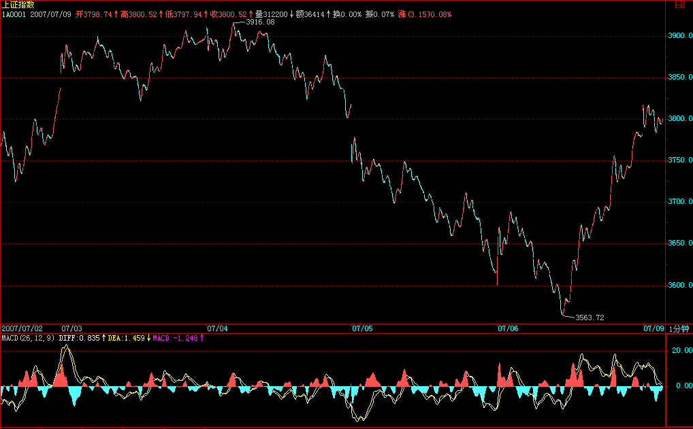
Task: Click the 1A0001 stock code
Action: click(x=14, y=14)
